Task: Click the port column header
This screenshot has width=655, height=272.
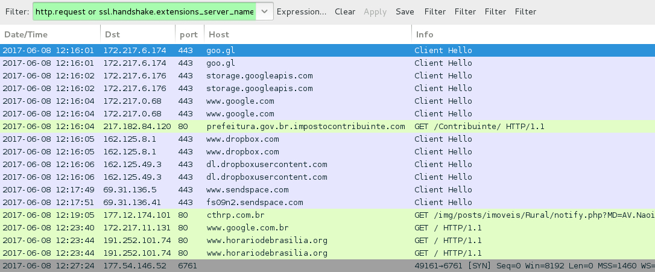Action: [x=189, y=34]
